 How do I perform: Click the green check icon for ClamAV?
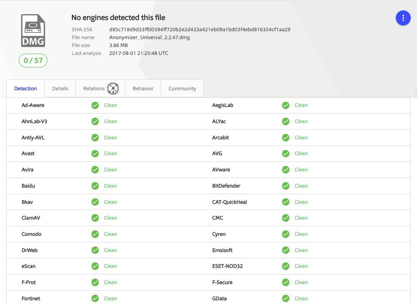(x=95, y=218)
